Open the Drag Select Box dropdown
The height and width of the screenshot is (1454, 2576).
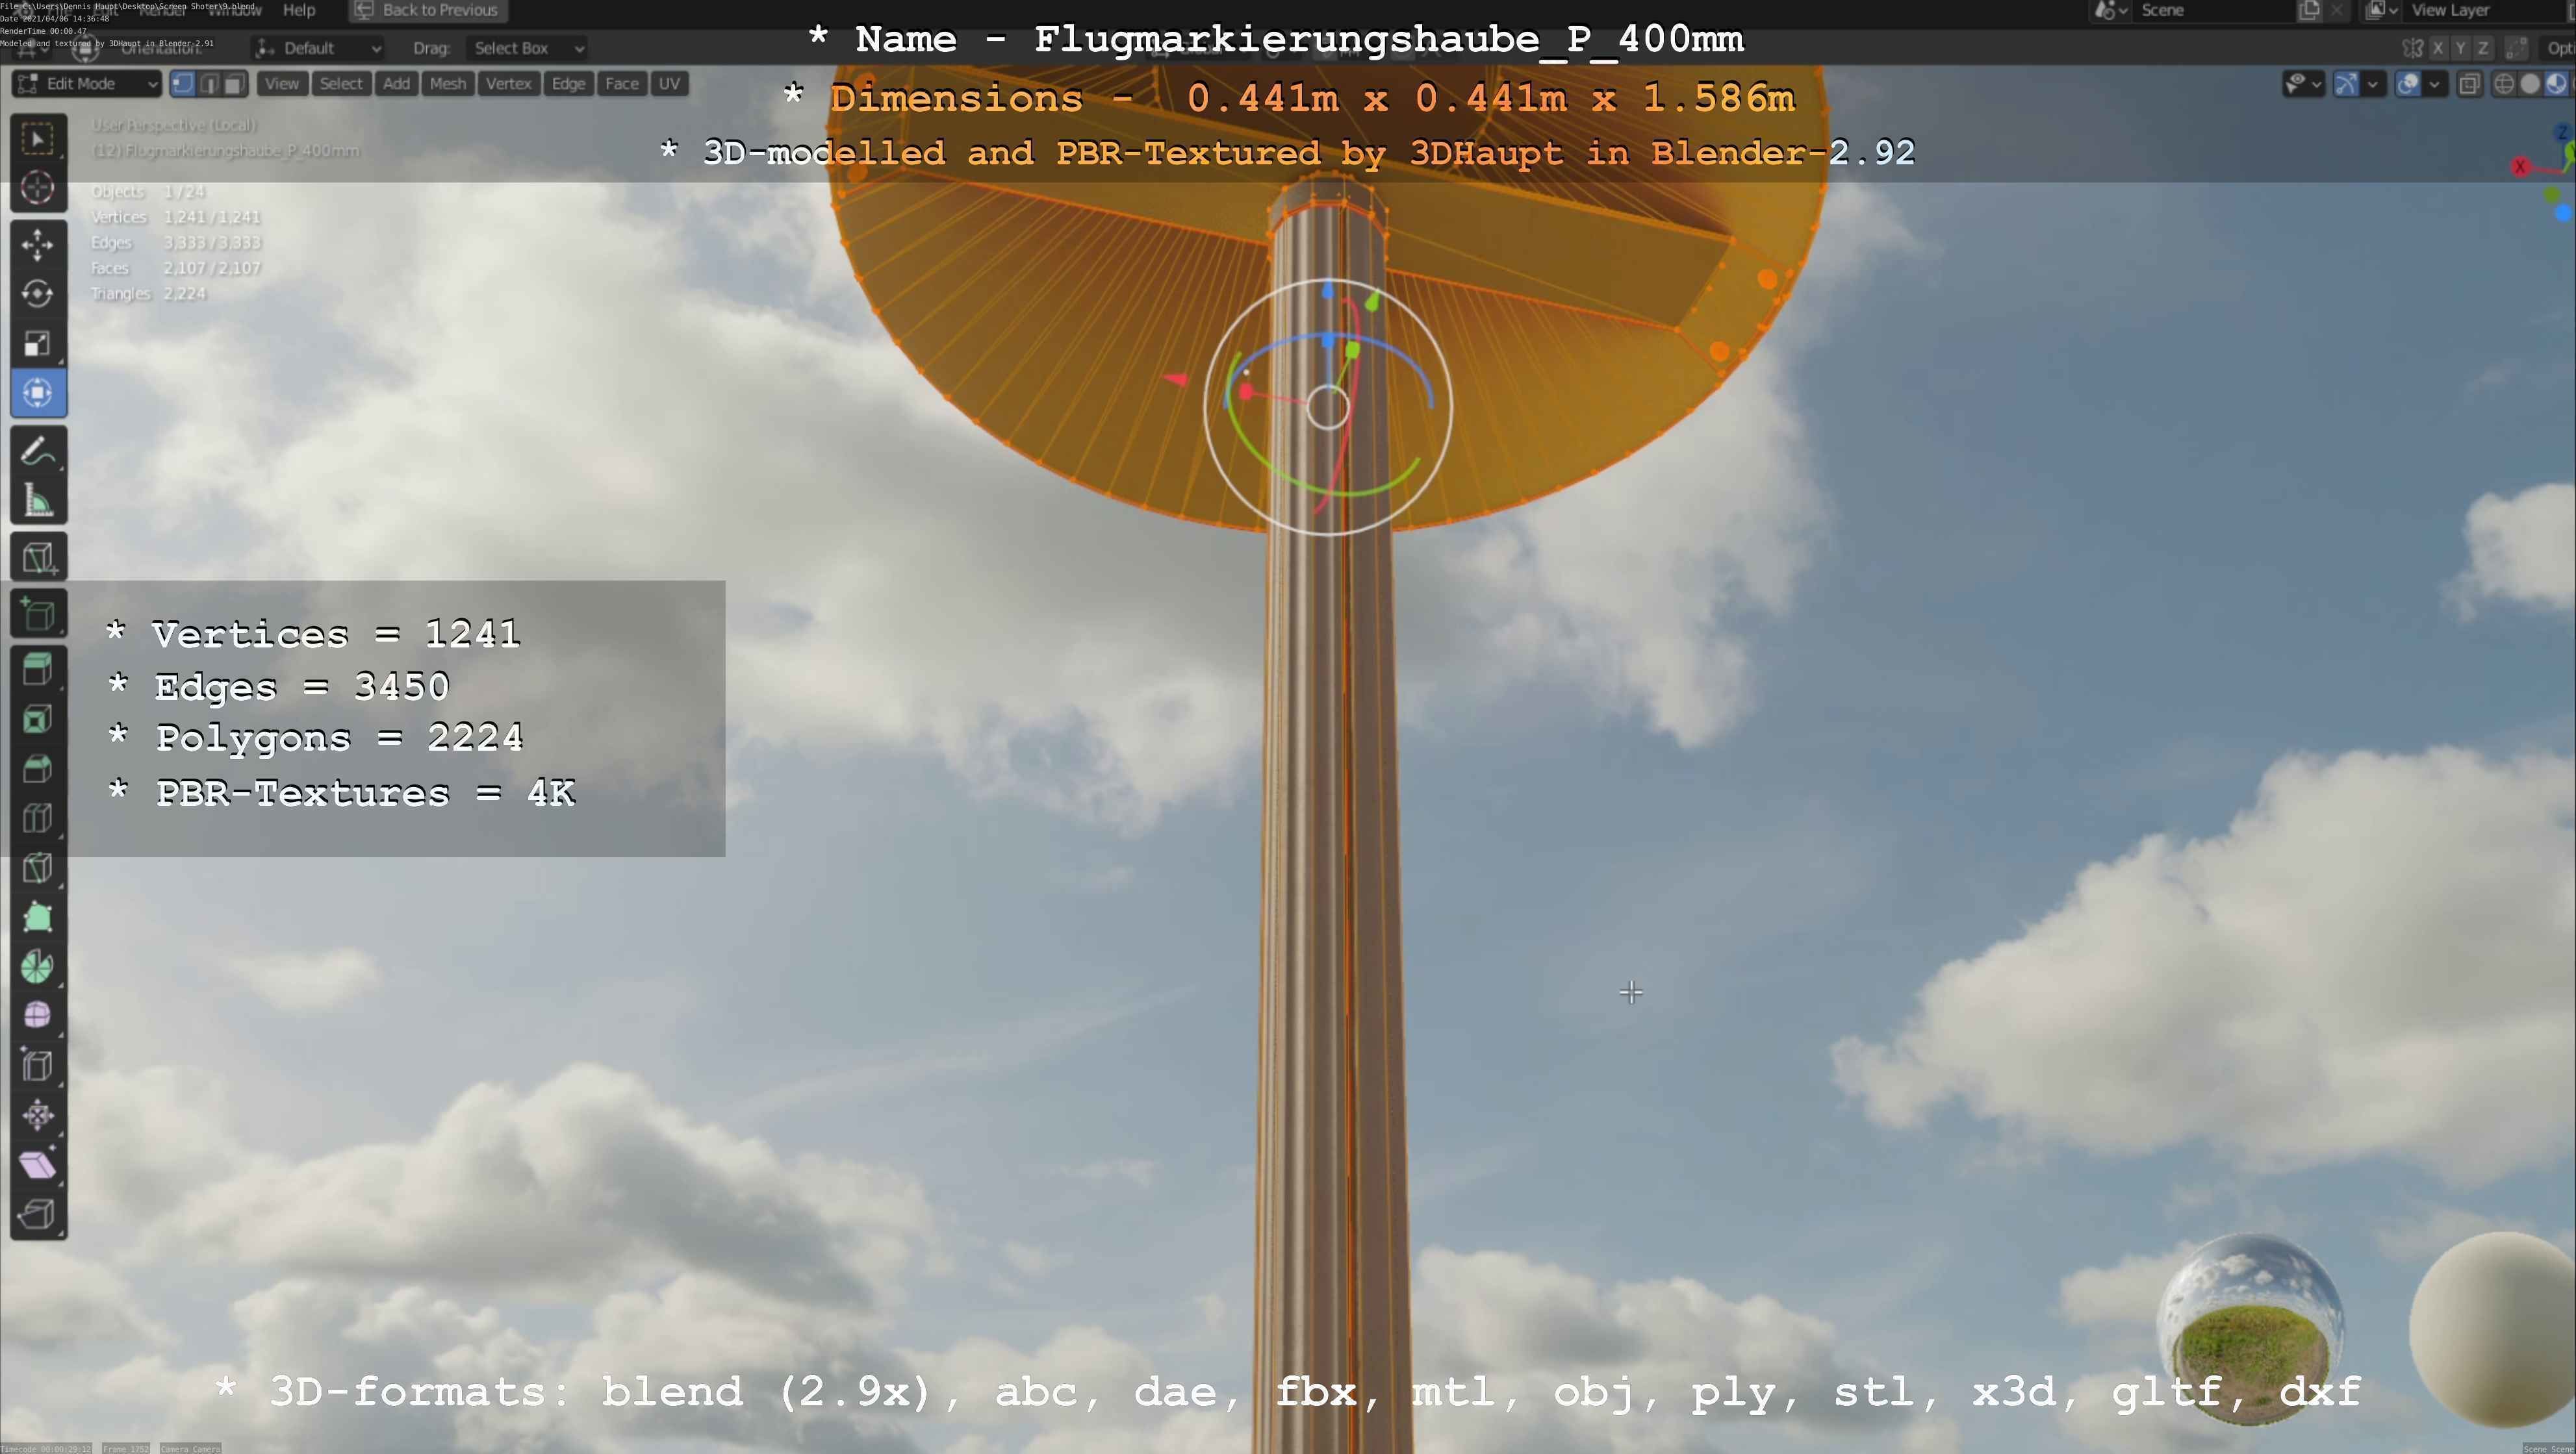[527, 48]
